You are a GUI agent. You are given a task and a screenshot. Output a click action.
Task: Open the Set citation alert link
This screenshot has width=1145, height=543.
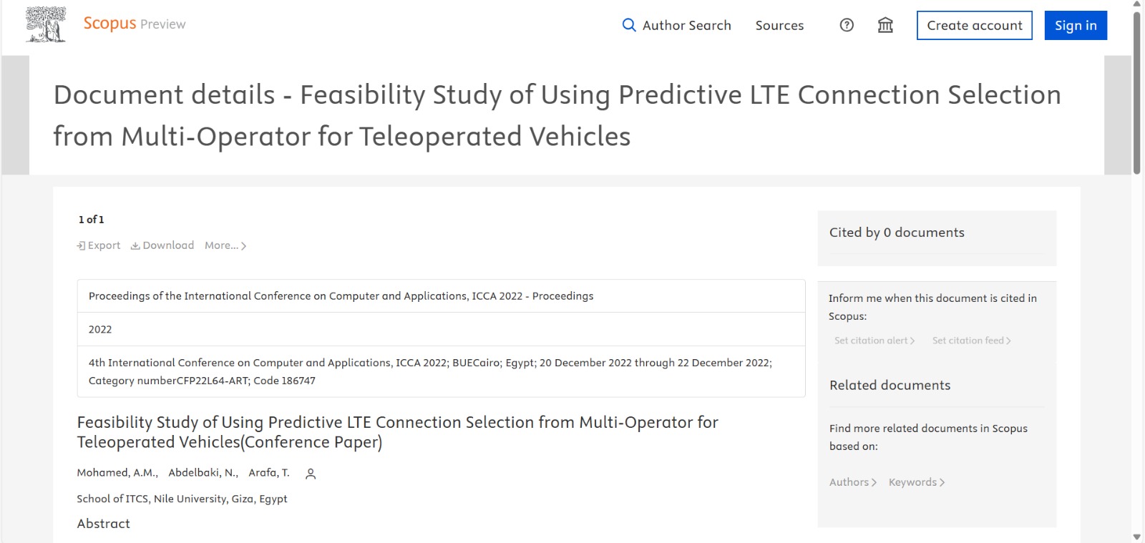874,341
